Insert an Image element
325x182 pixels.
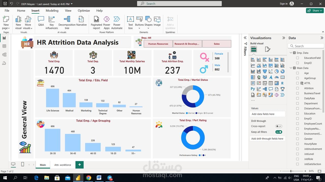tap(157, 21)
